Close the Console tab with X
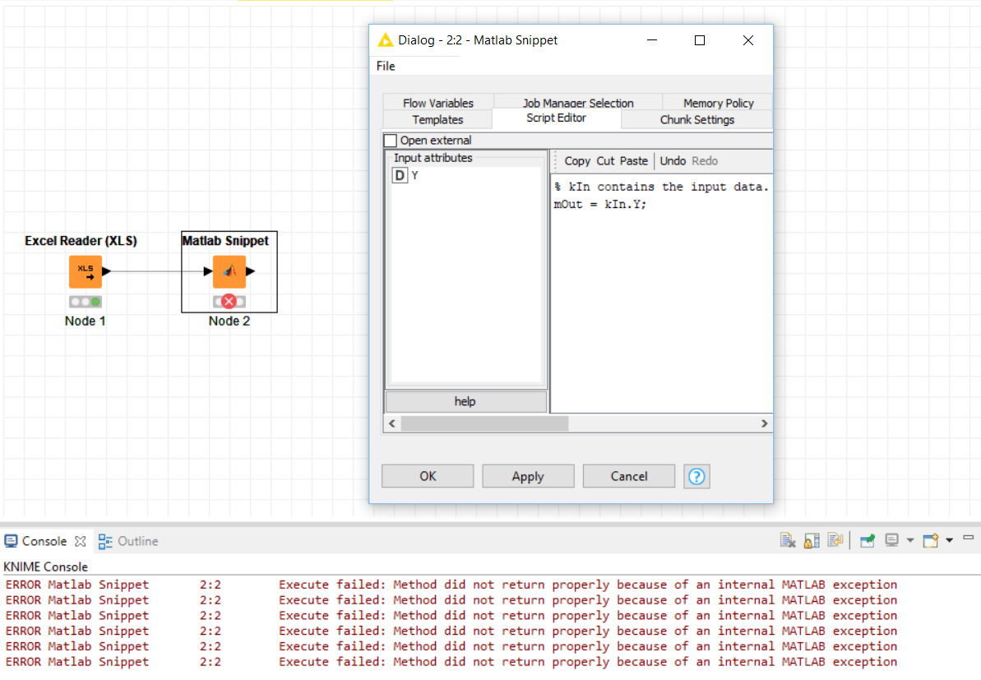The width and height of the screenshot is (981, 680). [80, 541]
